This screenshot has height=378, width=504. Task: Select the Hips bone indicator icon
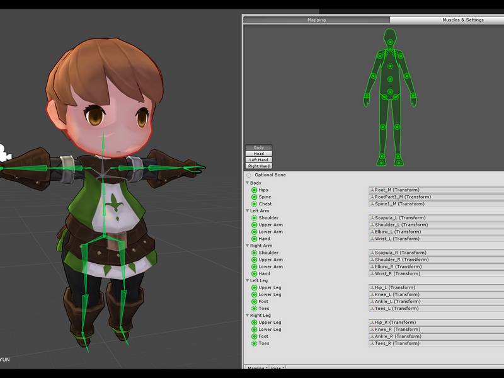pyautogui.click(x=255, y=190)
